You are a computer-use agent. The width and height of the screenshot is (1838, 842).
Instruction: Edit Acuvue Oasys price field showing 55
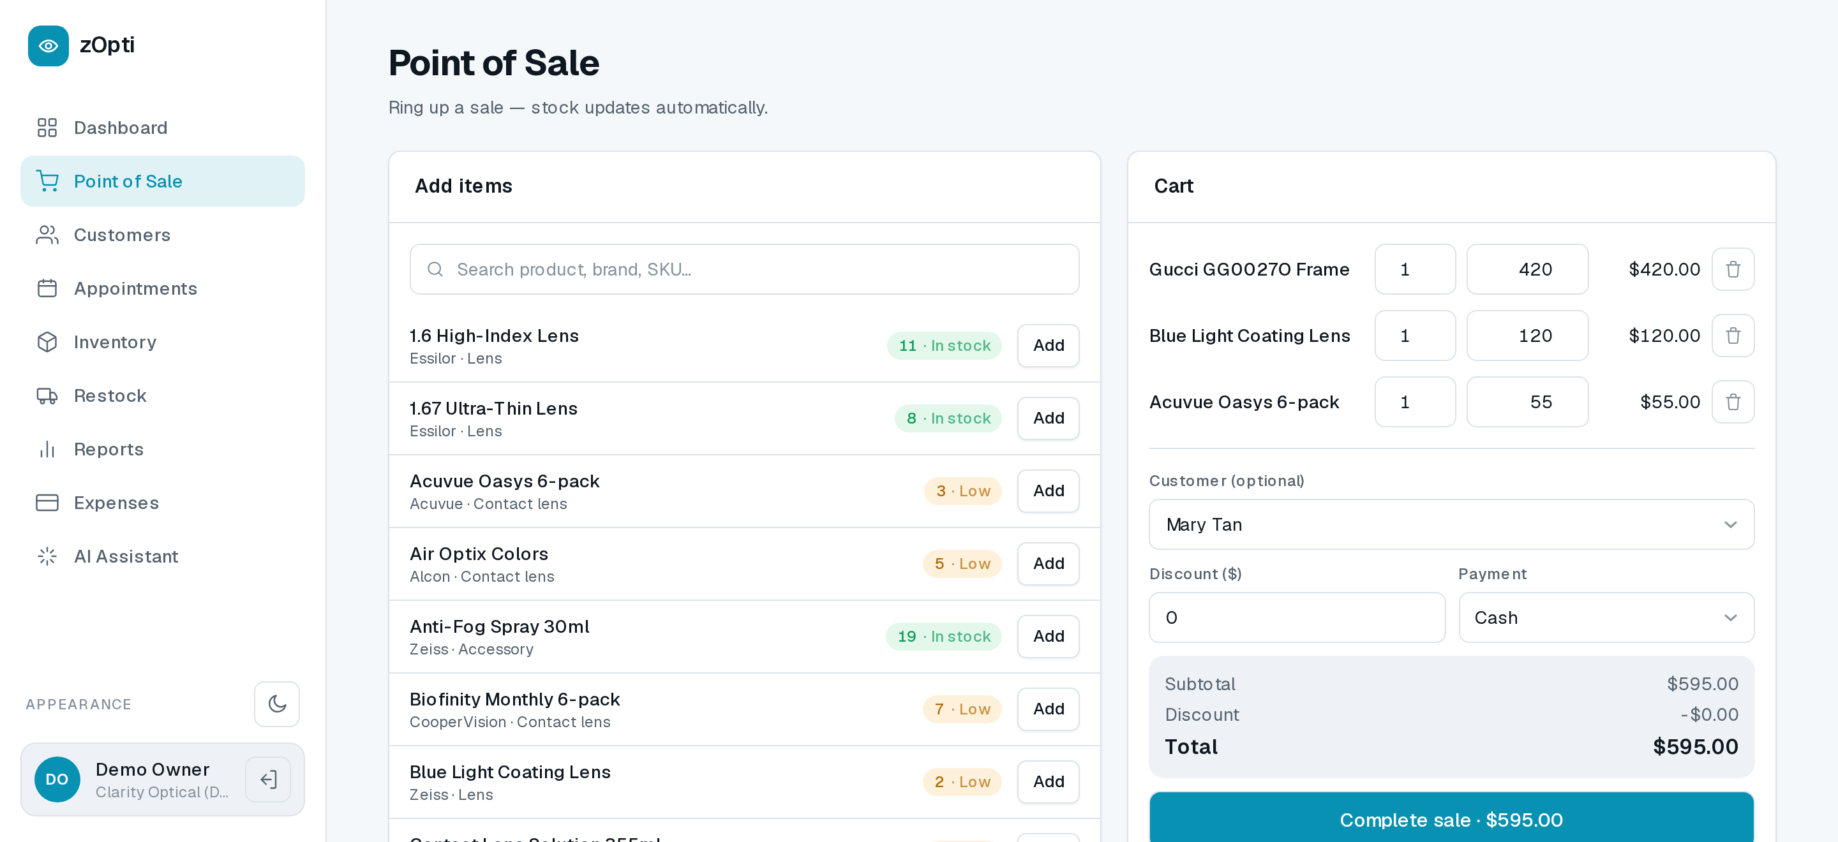pyautogui.click(x=1527, y=401)
